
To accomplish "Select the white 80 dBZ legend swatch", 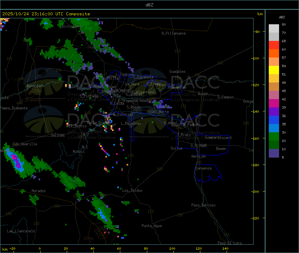I will click(274, 29).
